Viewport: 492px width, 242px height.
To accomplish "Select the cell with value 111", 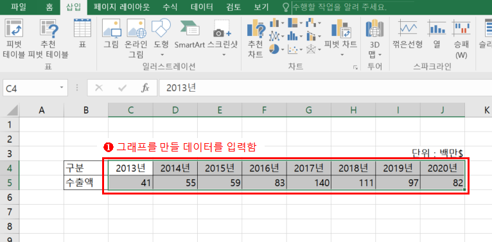I will pos(353,182).
